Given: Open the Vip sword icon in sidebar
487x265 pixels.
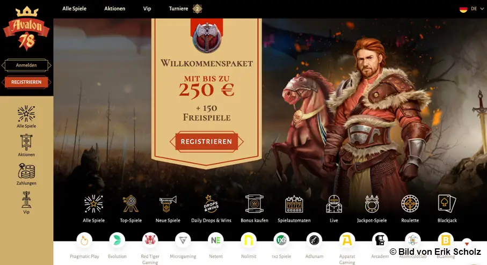Looking at the screenshot, I should click(x=26, y=200).
